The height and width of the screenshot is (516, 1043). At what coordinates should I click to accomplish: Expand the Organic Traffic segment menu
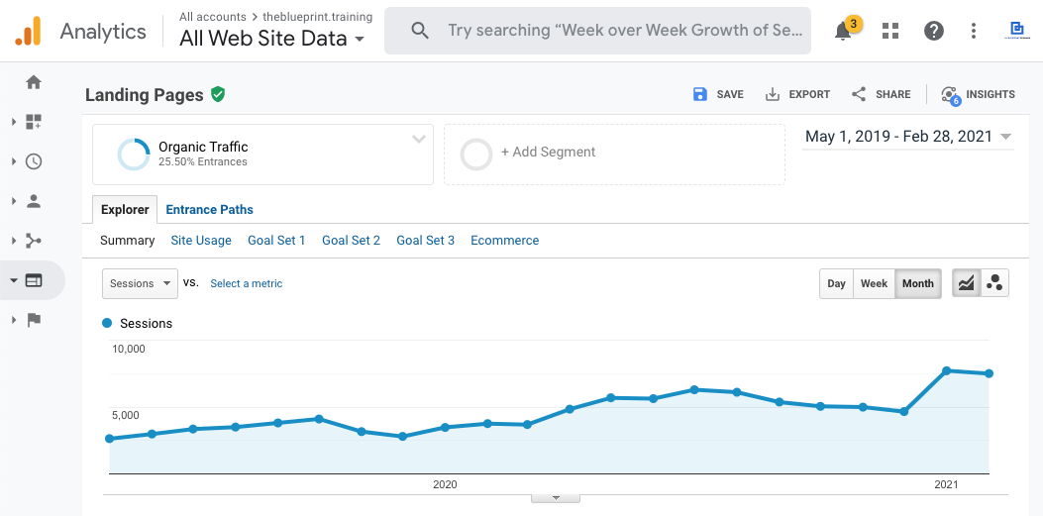(419, 140)
